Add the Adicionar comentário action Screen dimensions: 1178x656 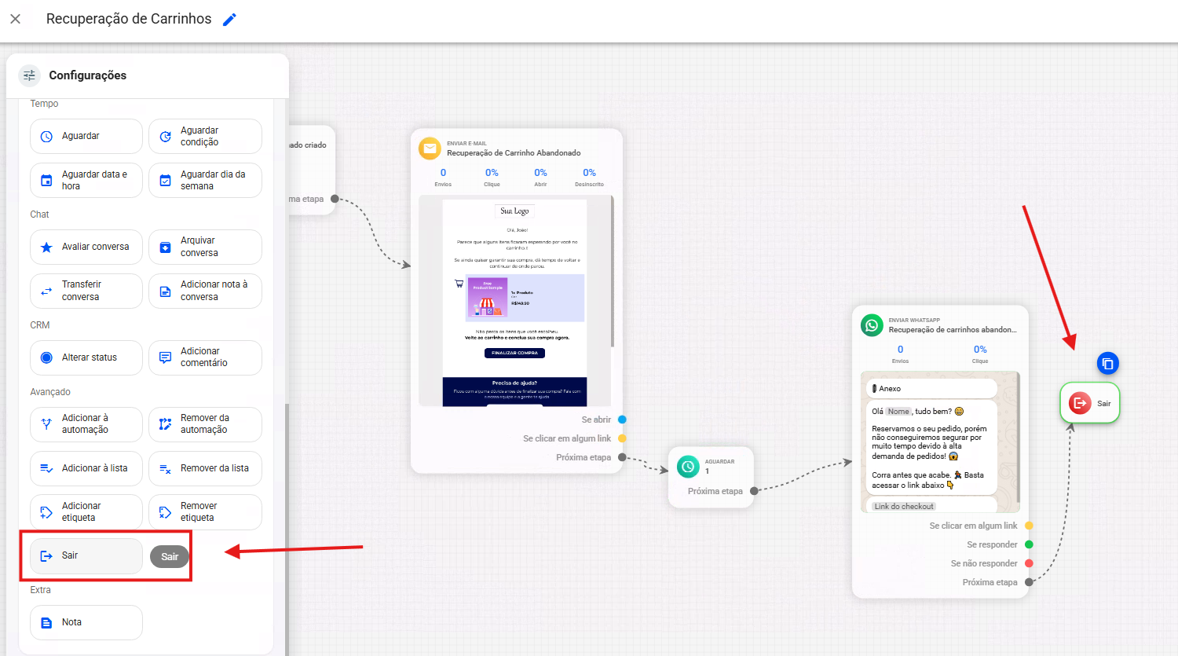pyautogui.click(x=205, y=357)
